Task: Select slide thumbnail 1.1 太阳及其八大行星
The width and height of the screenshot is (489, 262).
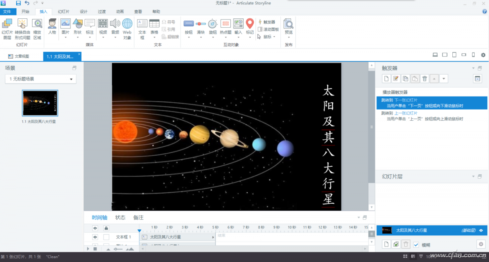Action: (x=40, y=103)
